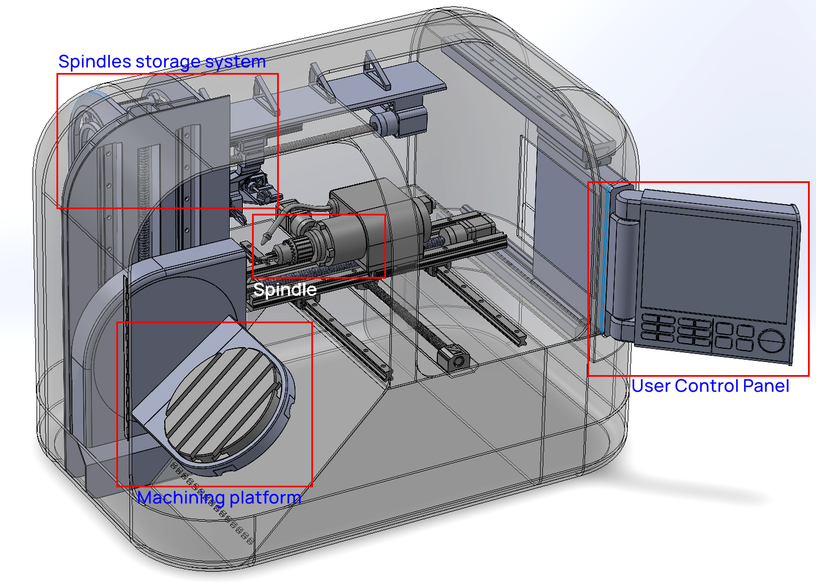Click the "User Control Panel" label
Image resolution: width=816 pixels, height=582 pixels.
[710, 386]
